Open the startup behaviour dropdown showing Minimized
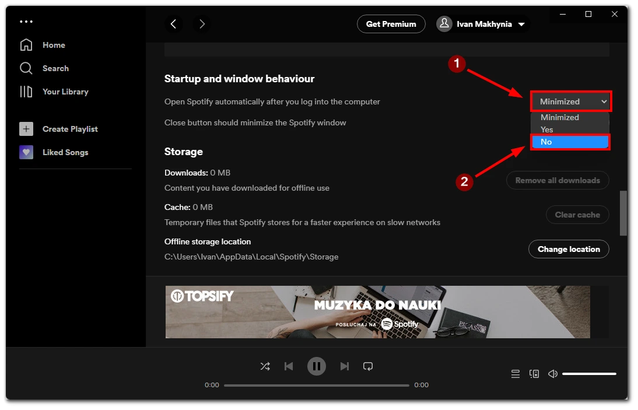The image size is (638, 410). click(x=571, y=101)
